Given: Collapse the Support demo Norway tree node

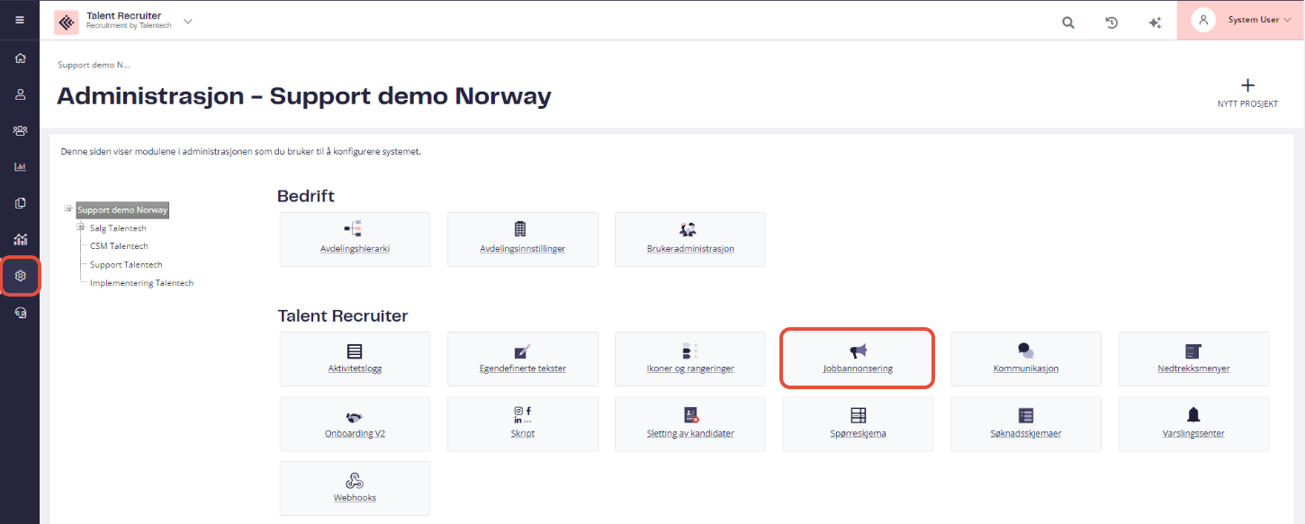Looking at the screenshot, I should 68,209.
